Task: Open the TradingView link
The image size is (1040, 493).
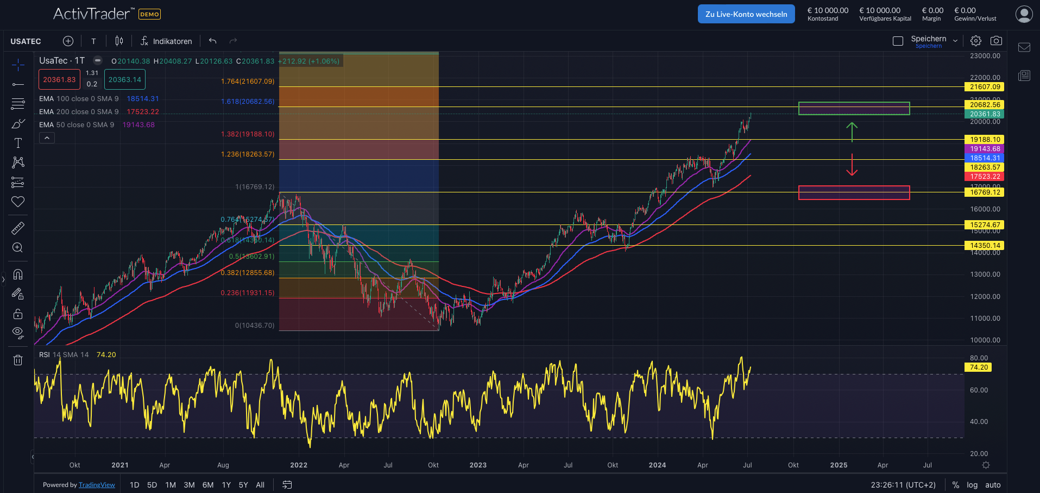Action: (97, 484)
